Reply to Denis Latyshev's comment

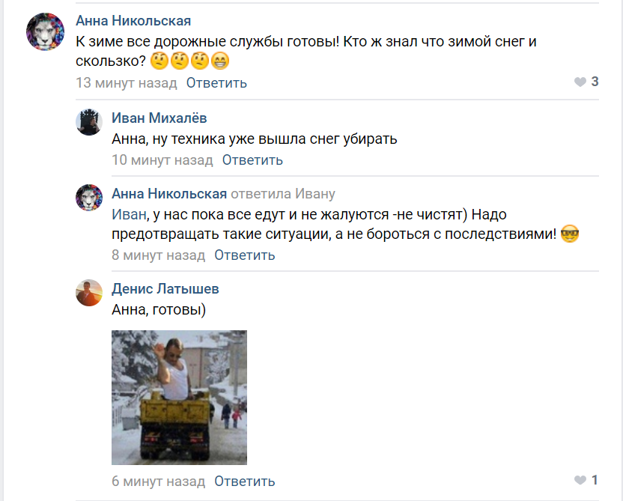pos(244,481)
